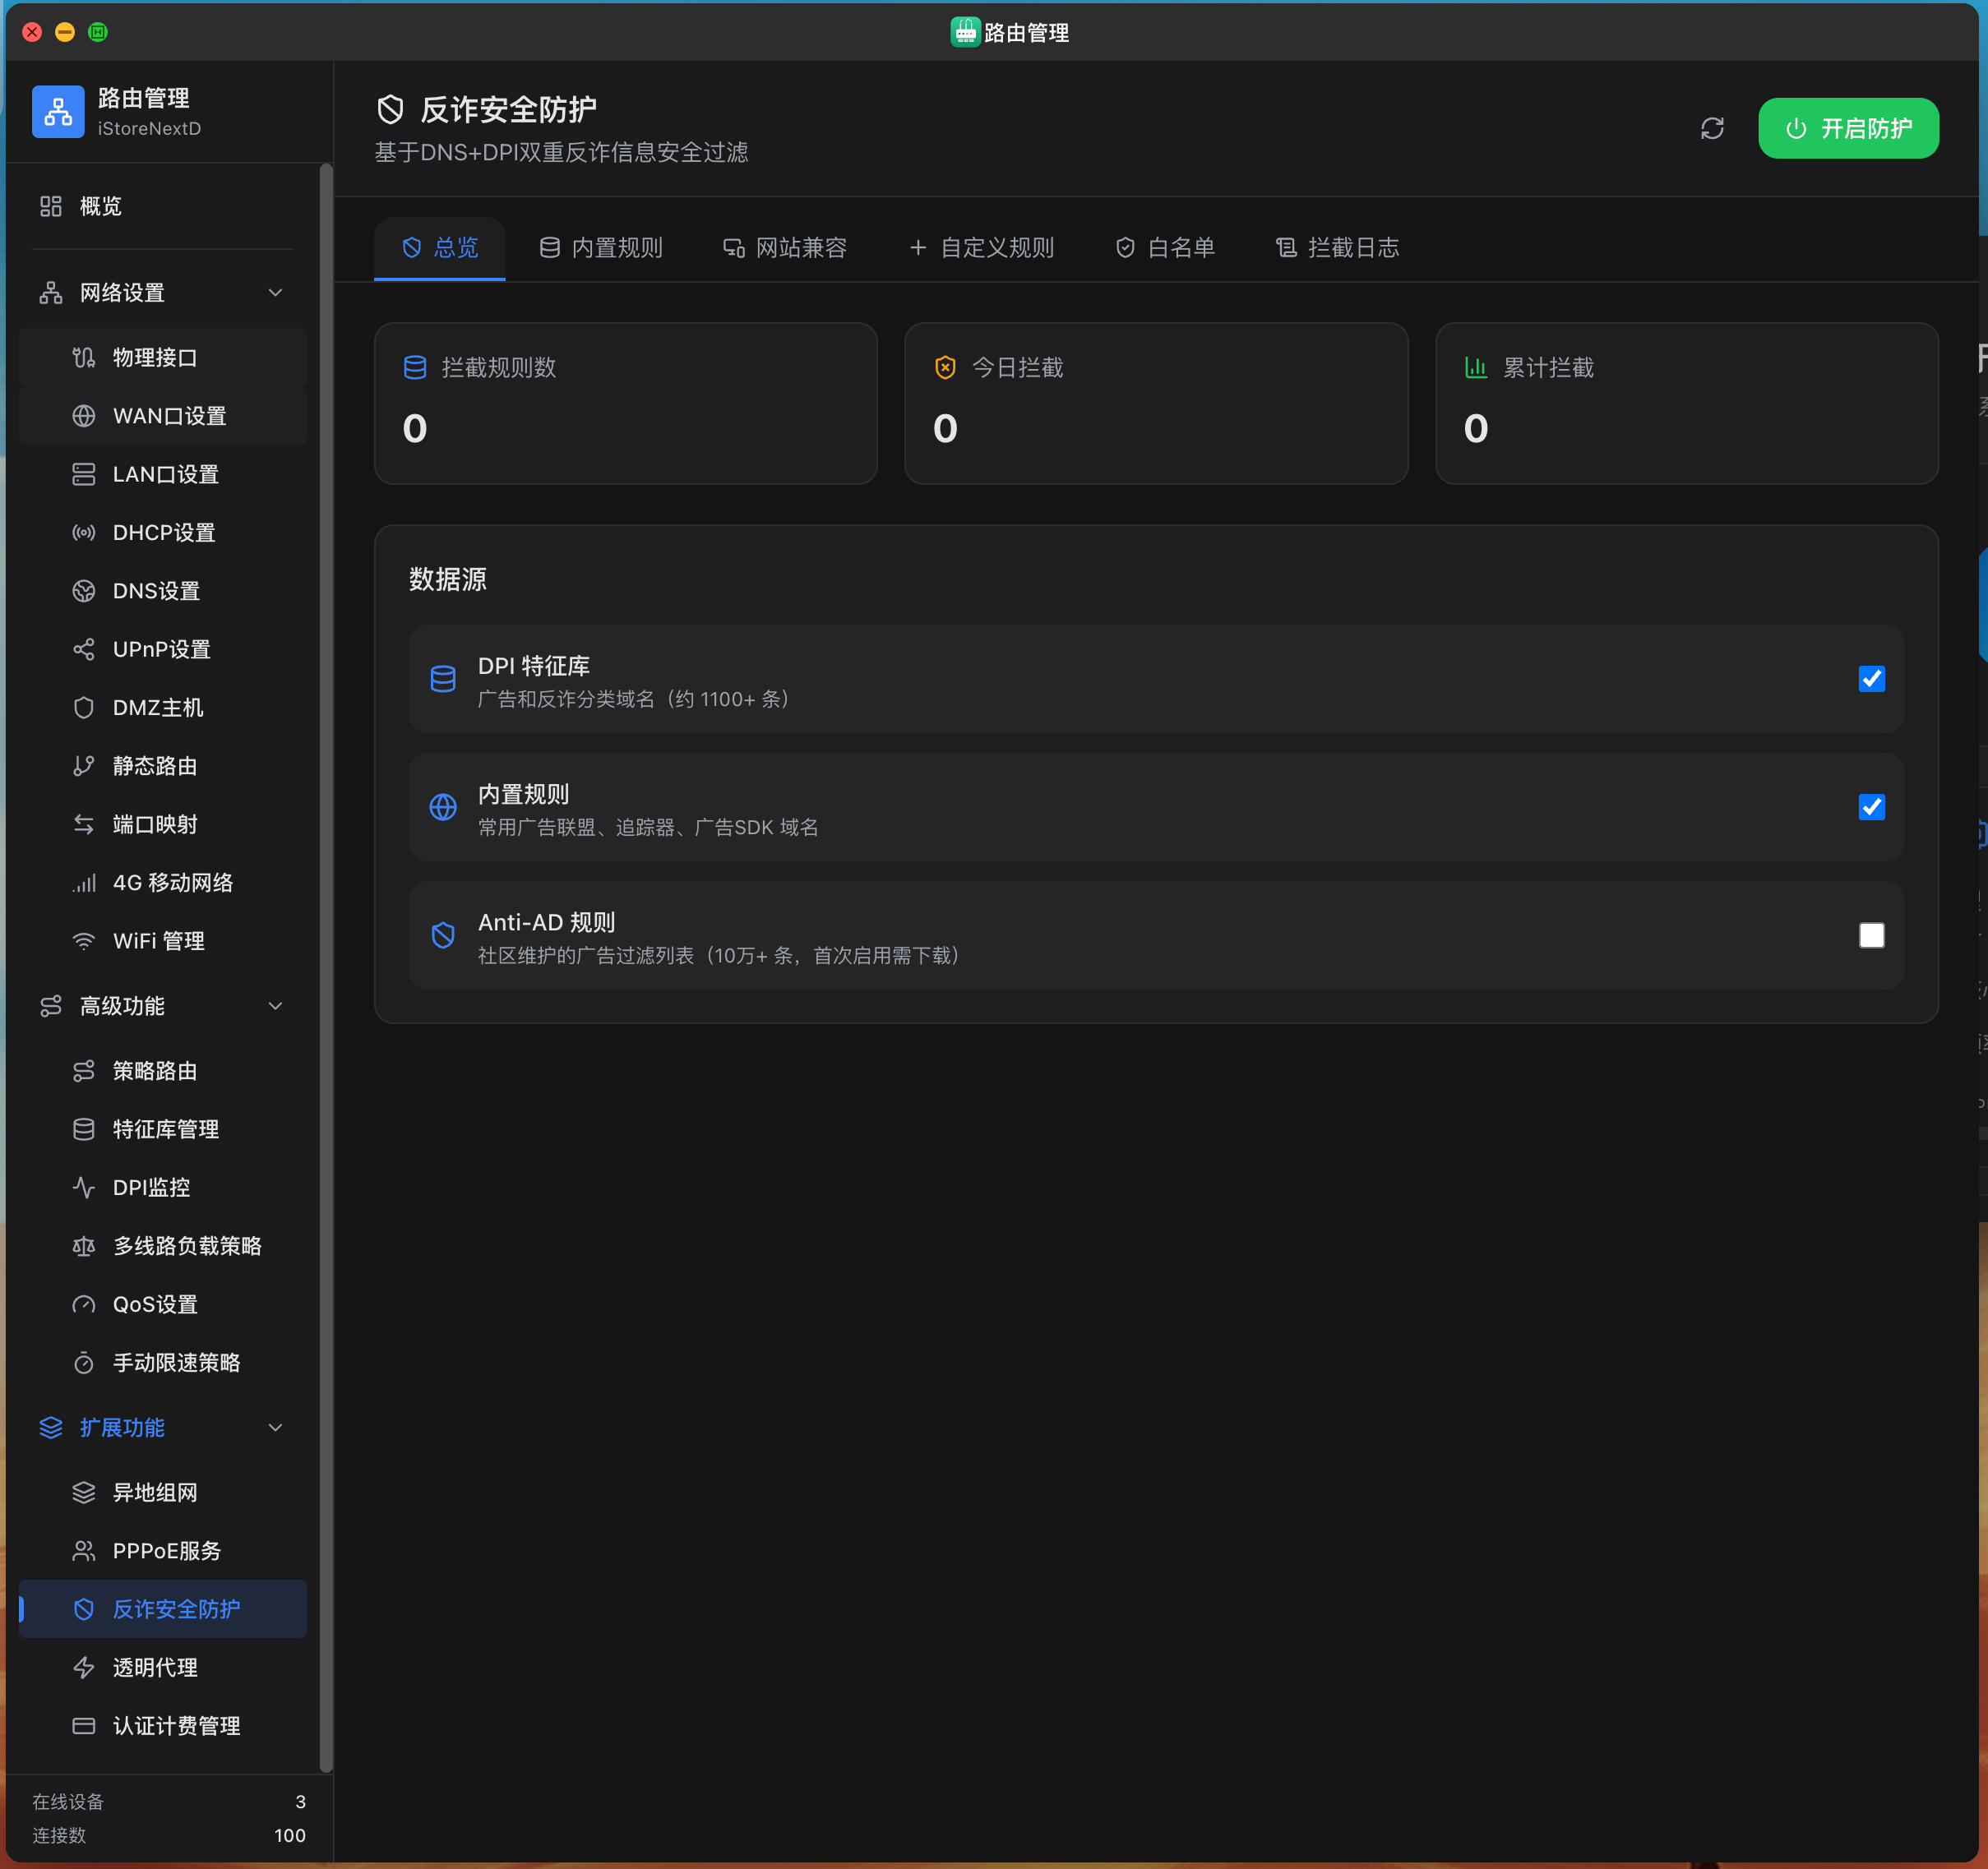This screenshot has height=1869, width=1988.
Task: Click the 多线路负载策略 balance scale icon
Action: (84, 1246)
